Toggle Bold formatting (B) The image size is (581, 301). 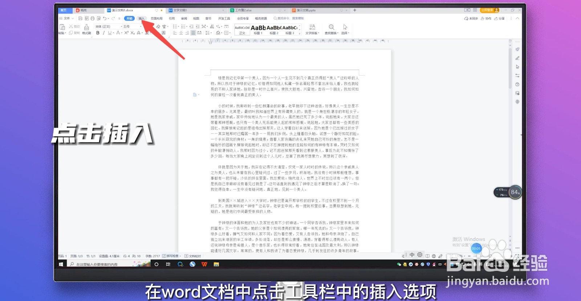[98, 33]
